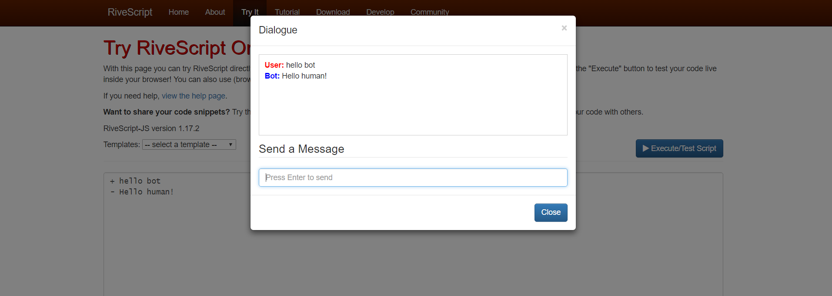
Task: Click the play icon on Execute button
Action: tap(646, 148)
